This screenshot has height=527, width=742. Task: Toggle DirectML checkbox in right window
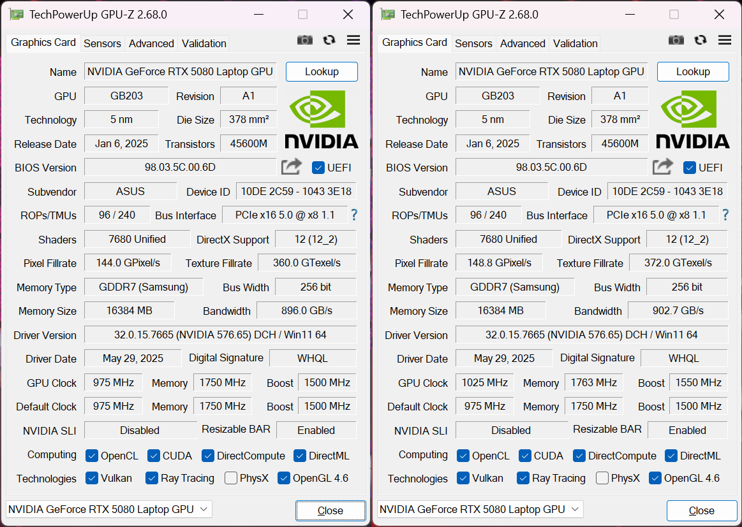pos(671,456)
